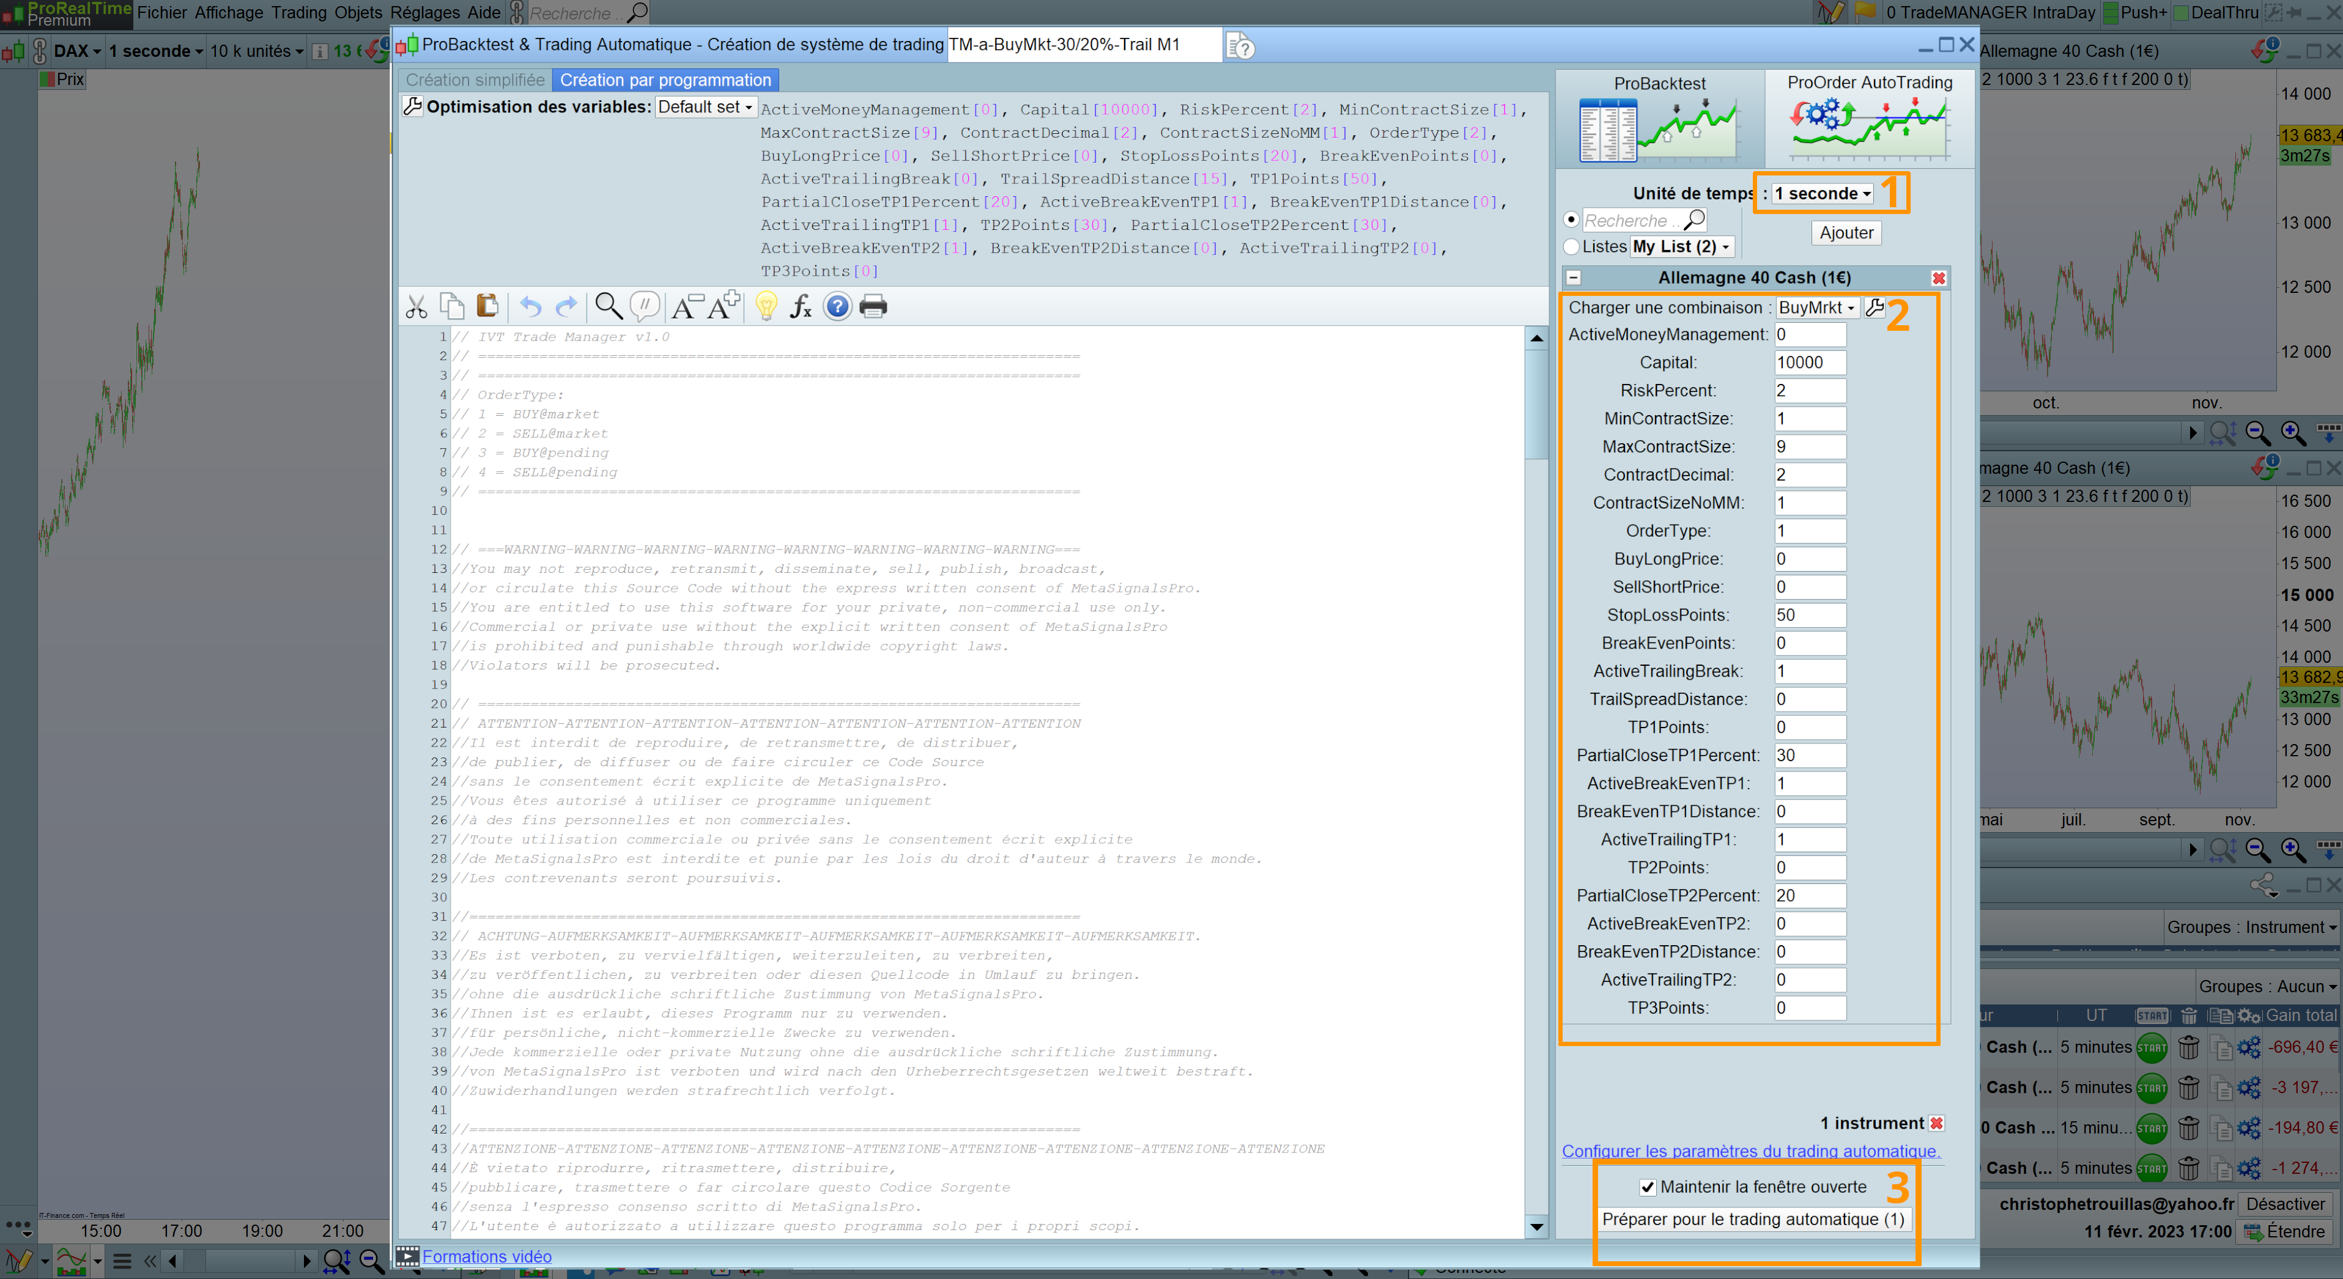Click the Ajouter button
Screen dimensions: 2343x1279
click(x=1846, y=233)
